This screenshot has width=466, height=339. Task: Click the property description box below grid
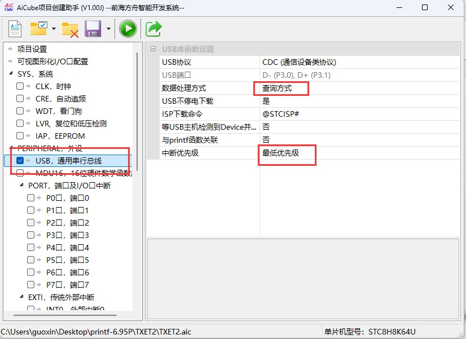(303, 279)
